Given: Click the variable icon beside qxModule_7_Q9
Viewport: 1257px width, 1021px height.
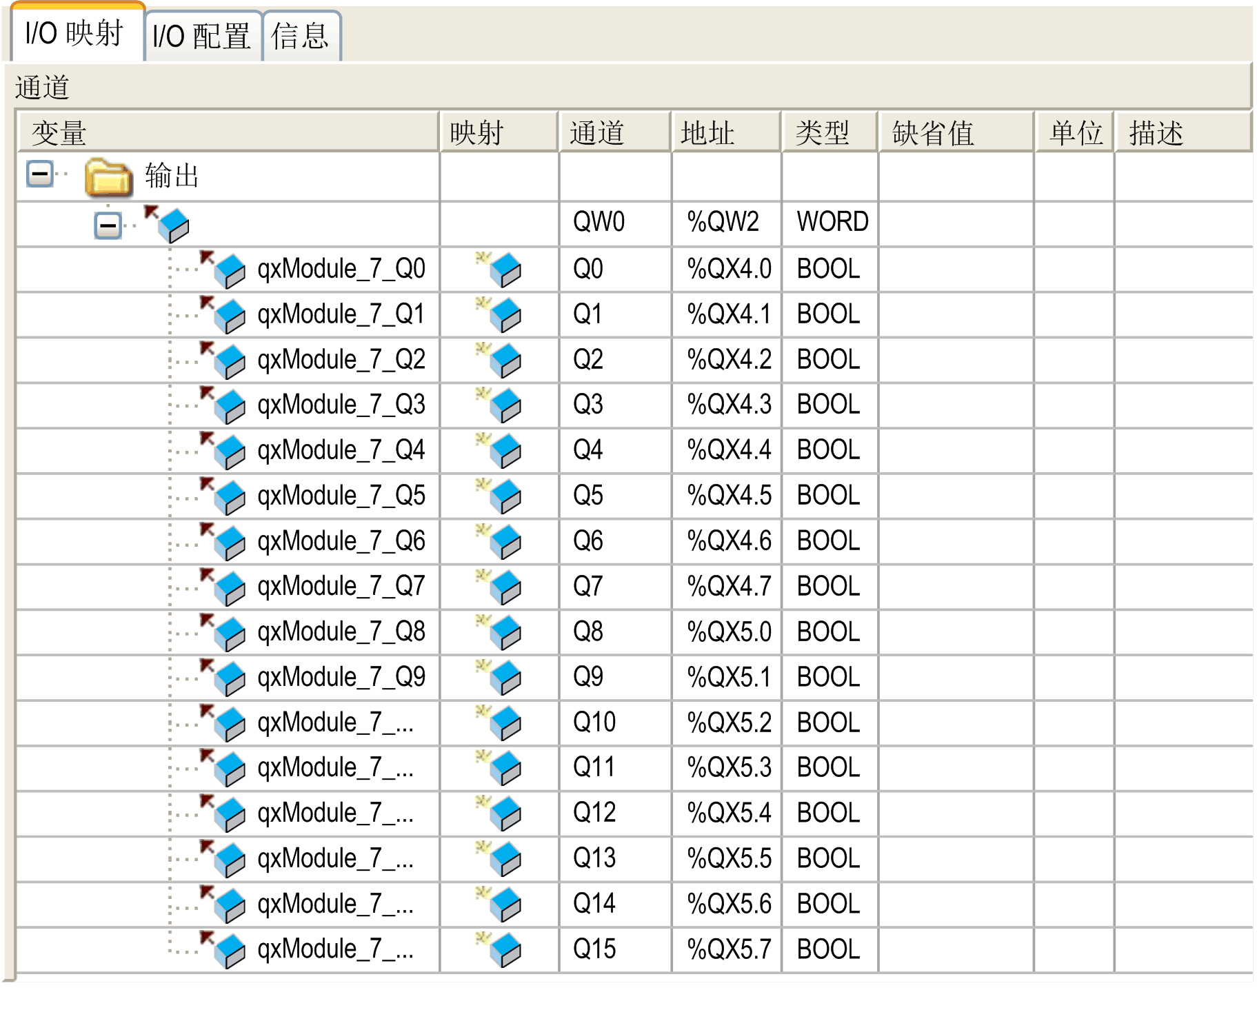Looking at the screenshot, I should click(x=225, y=678).
